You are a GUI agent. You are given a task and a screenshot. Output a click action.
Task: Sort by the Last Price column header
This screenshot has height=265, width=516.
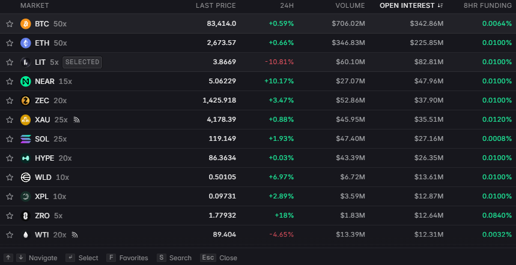click(216, 5)
